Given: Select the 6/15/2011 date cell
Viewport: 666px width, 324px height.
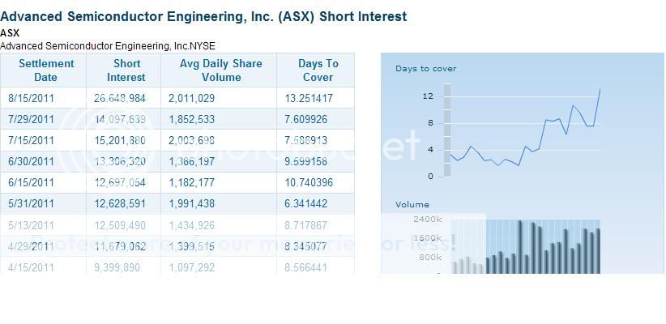Looking at the screenshot, I should coord(31,182).
